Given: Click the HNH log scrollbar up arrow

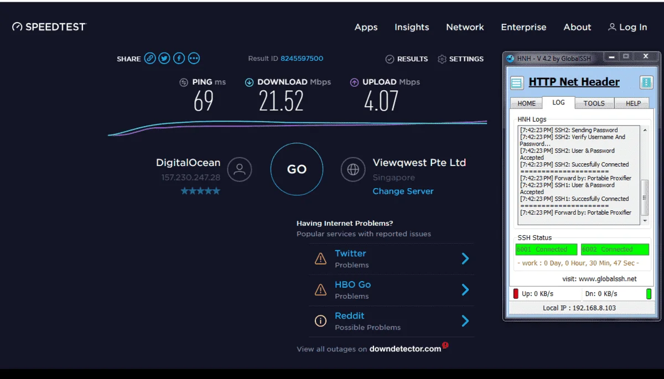Looking at the screenshot, I should [x=645, y=130].
